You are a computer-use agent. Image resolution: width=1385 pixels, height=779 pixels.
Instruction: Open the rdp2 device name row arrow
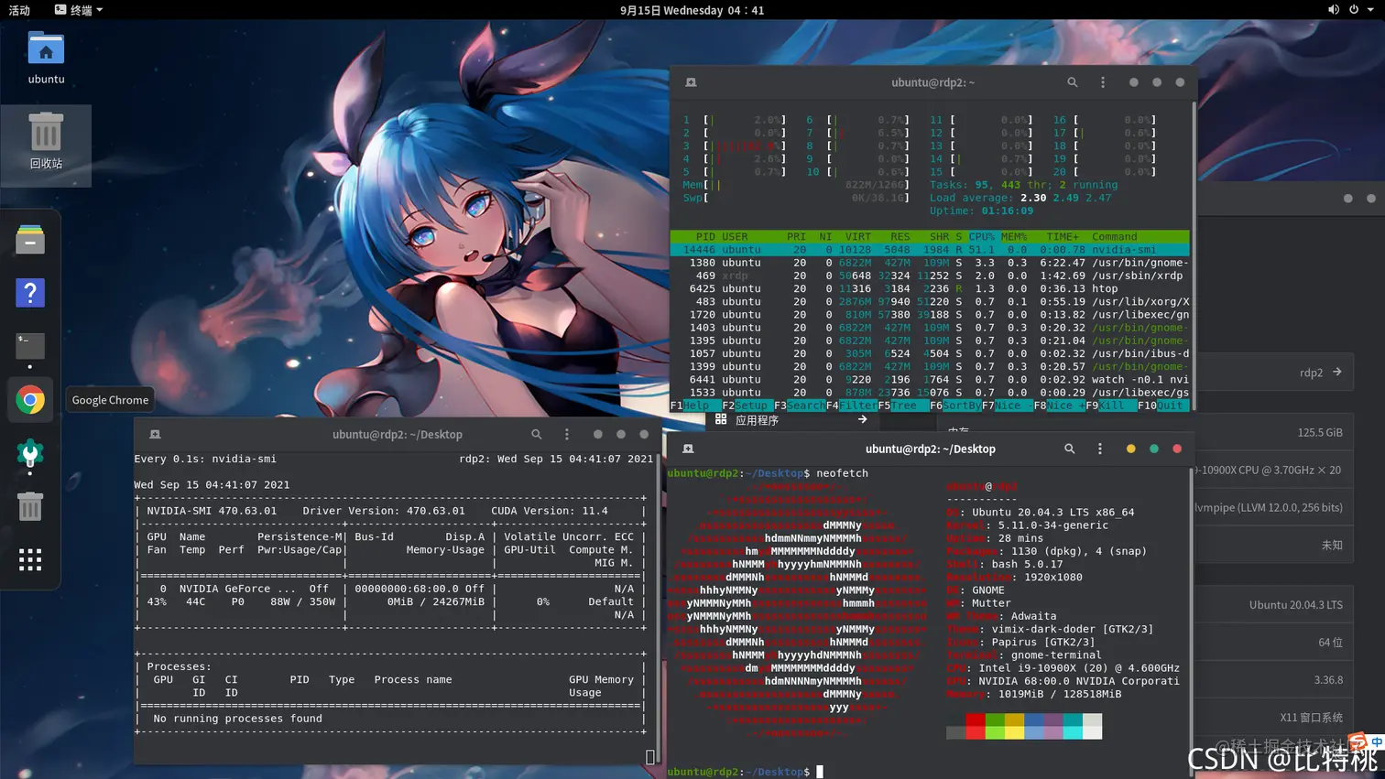tap(1337, 372)
